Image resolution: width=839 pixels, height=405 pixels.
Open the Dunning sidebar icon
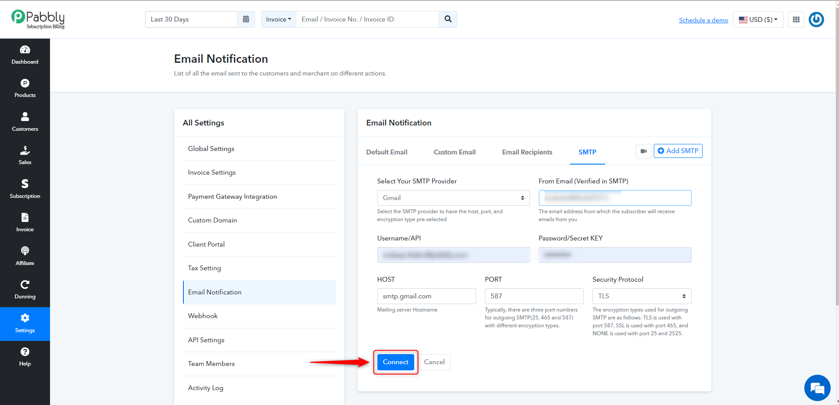pyautogui.click(x=25, y=284)
